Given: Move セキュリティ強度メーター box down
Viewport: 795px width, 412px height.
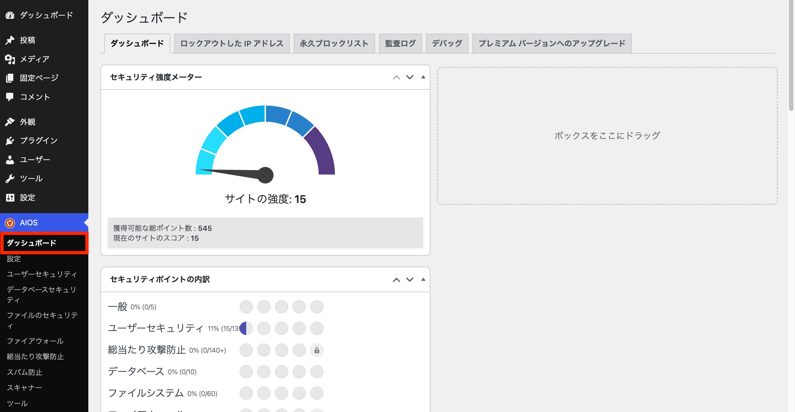Looking at the screenshot, I should pyautogui.click(x=410, y=77).
